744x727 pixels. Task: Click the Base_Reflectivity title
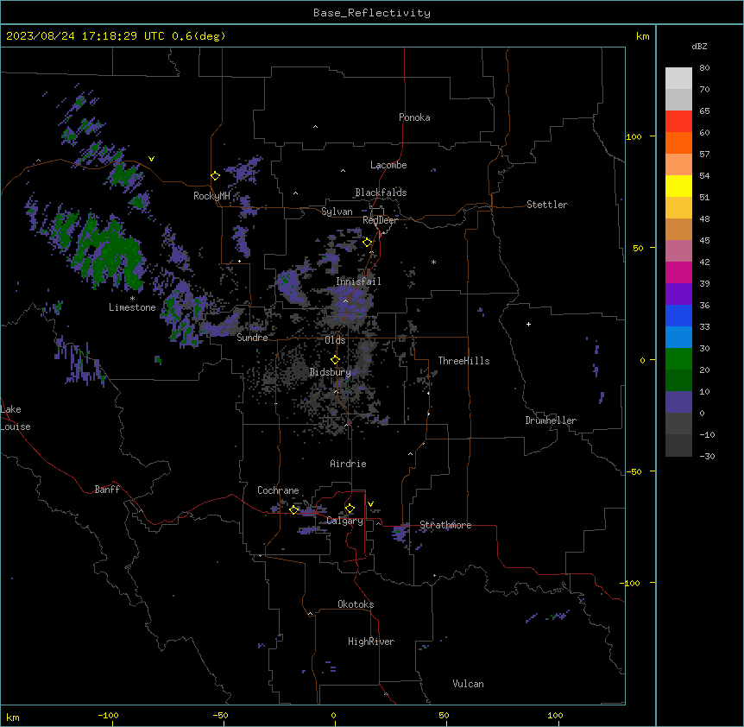point(372,13)
